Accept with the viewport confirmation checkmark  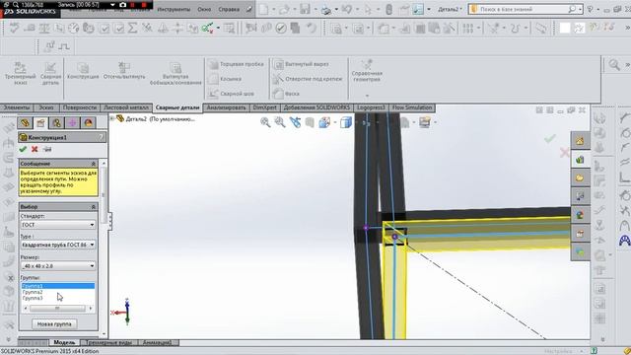pyautogui.click(x=550, y=139)
